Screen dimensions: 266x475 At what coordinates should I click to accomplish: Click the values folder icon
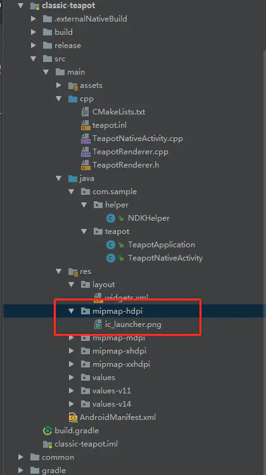[x=85, y=378]
